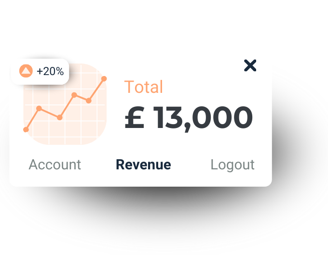Image resolution: width=328 pixels, height=255 pixels.
Task: Select the fifth data point before final rise
Action: pos(88,101)
